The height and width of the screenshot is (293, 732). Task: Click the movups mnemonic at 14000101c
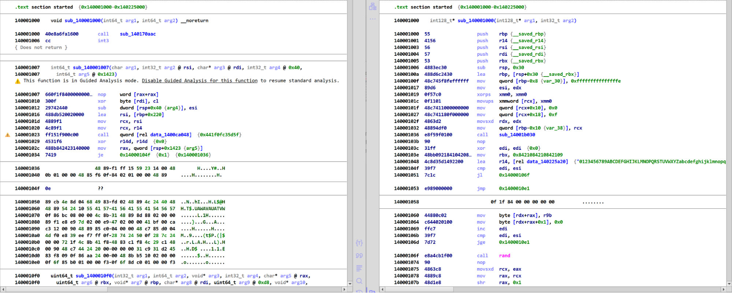point(485,101)
